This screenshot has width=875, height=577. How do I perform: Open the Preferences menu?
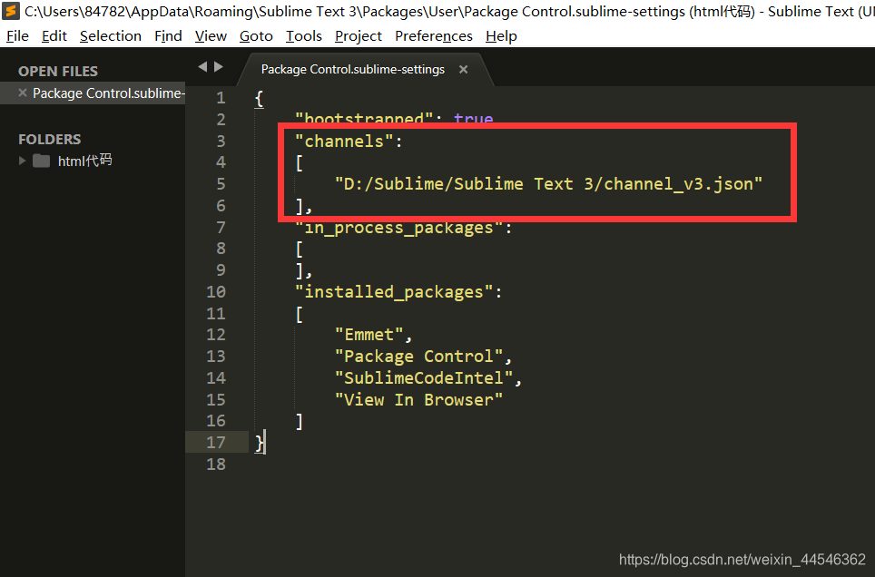pos(434,36)
